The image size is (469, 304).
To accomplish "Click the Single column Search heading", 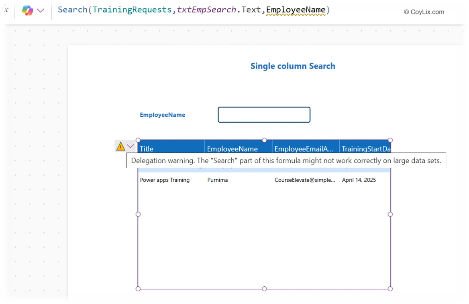I will pos(293,66).
